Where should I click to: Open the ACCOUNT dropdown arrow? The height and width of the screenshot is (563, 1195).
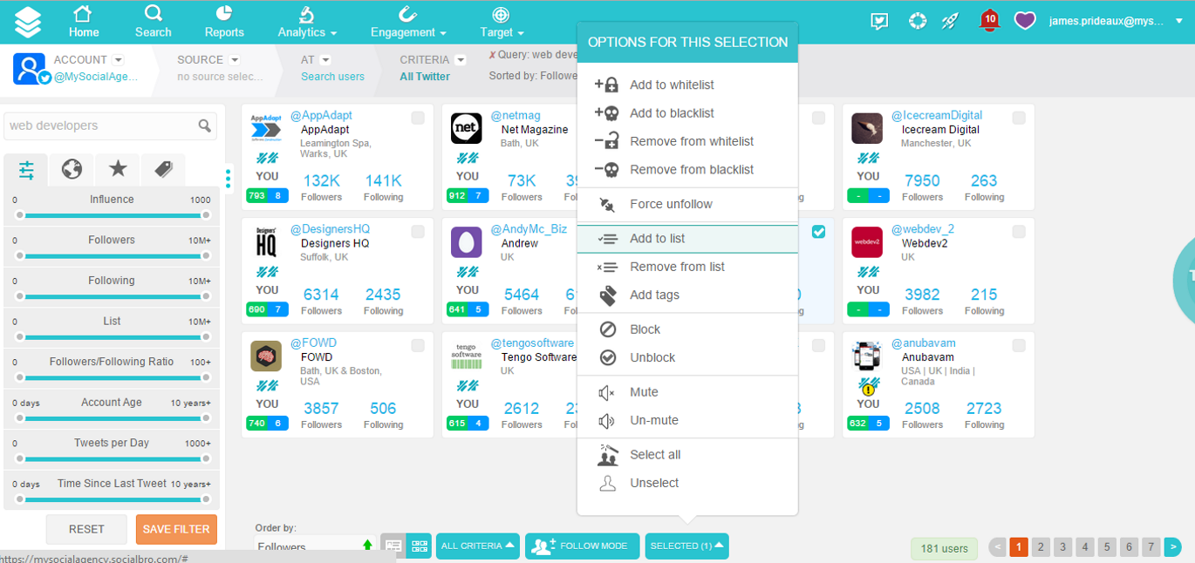(x=119, y=60)
